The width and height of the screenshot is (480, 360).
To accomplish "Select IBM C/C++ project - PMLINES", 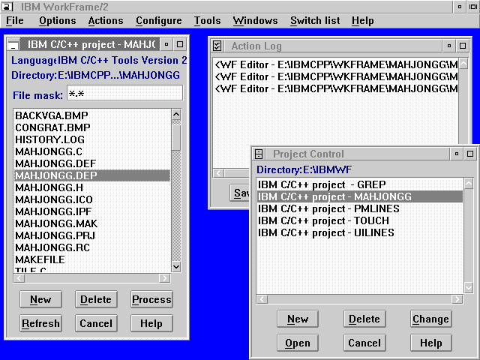I will [x=360, y=208].
